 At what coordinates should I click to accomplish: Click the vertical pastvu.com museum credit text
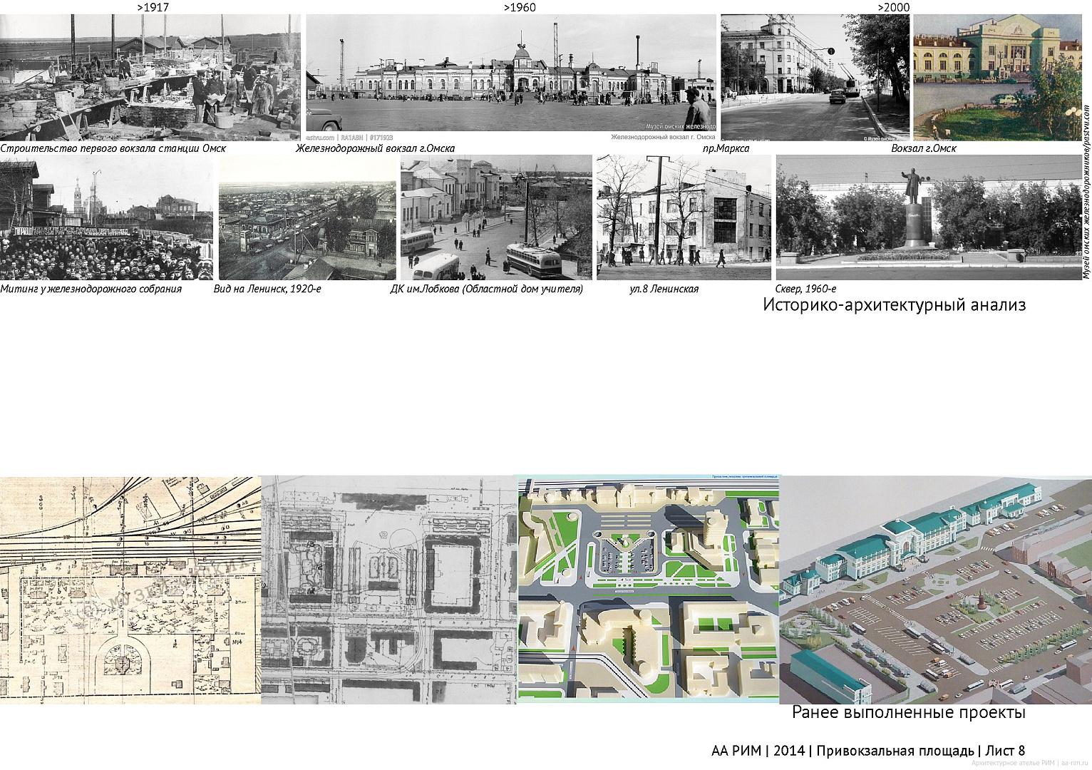point(1086,192)
